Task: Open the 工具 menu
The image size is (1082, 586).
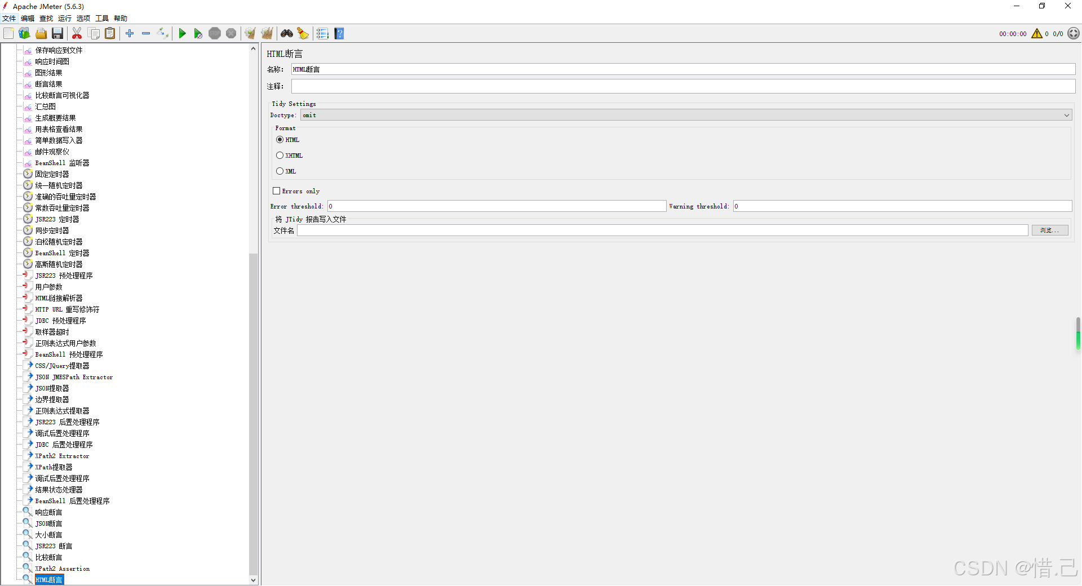Action: (102, 19)
